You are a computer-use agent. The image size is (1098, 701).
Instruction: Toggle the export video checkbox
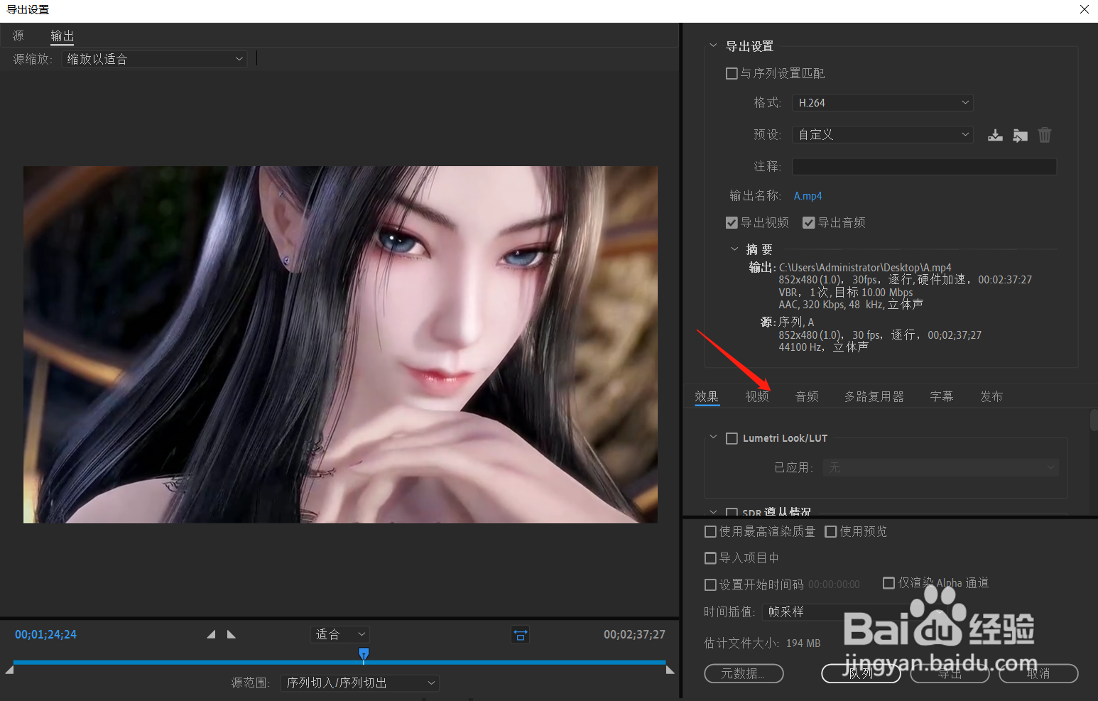tap(732, 223)
